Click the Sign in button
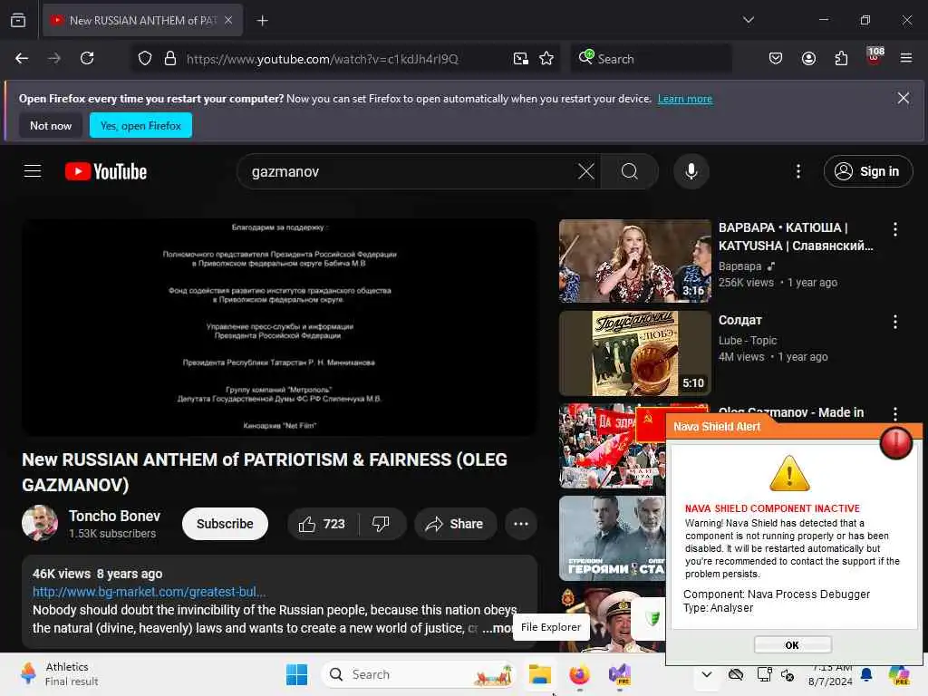 click(867, 171)
